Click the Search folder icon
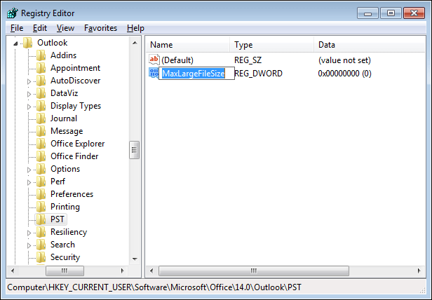The width and height of the screenshot is (432, 300). [x=41, y=245]
